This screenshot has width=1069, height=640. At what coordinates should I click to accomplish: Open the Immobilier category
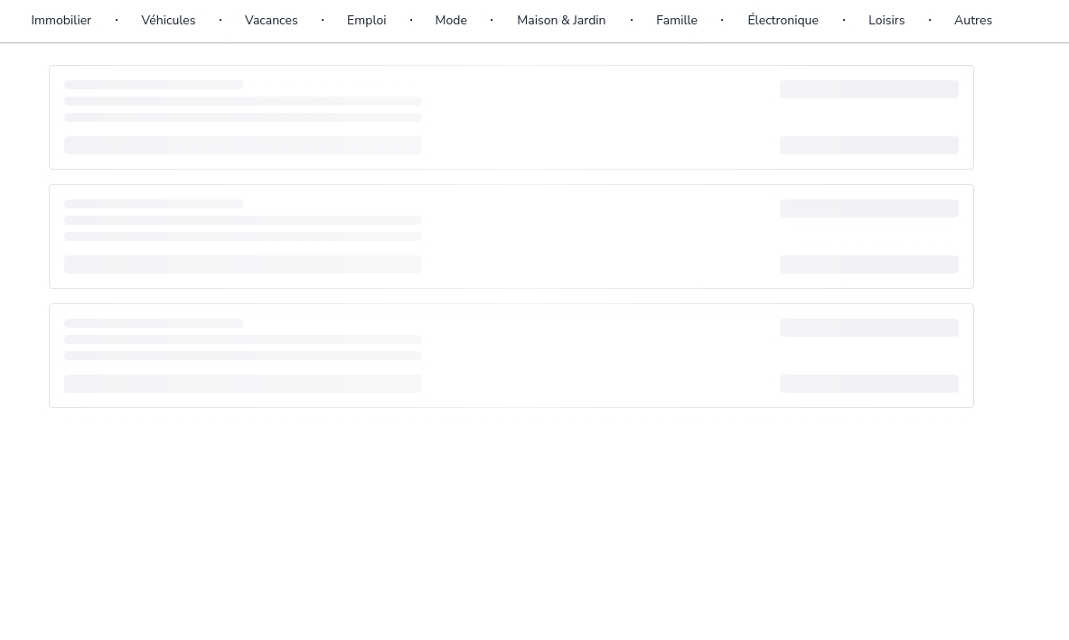[61, 20]
